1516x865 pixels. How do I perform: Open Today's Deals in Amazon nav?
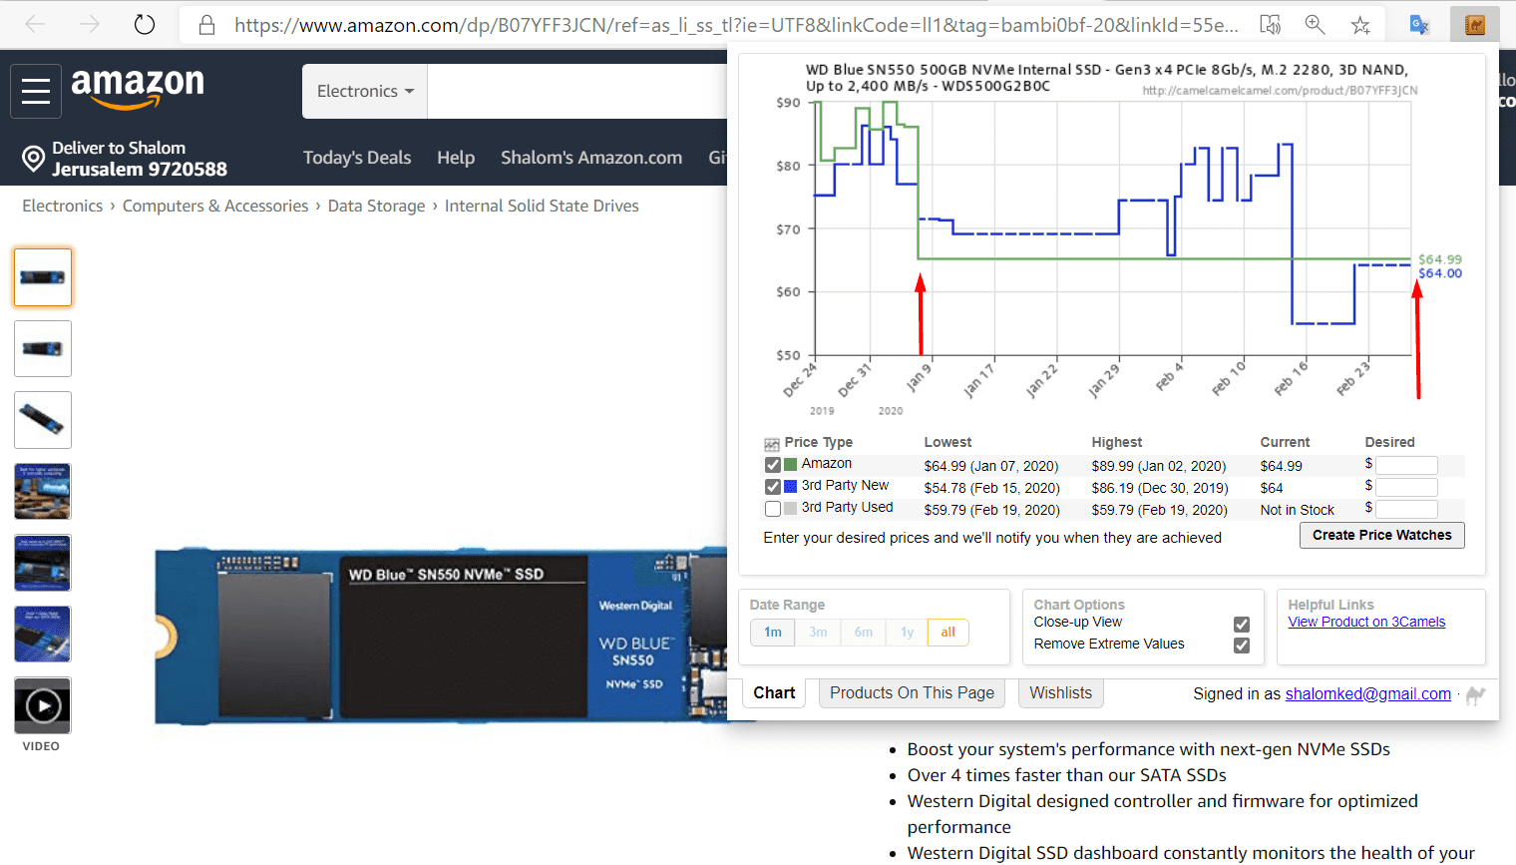point(357,158)
